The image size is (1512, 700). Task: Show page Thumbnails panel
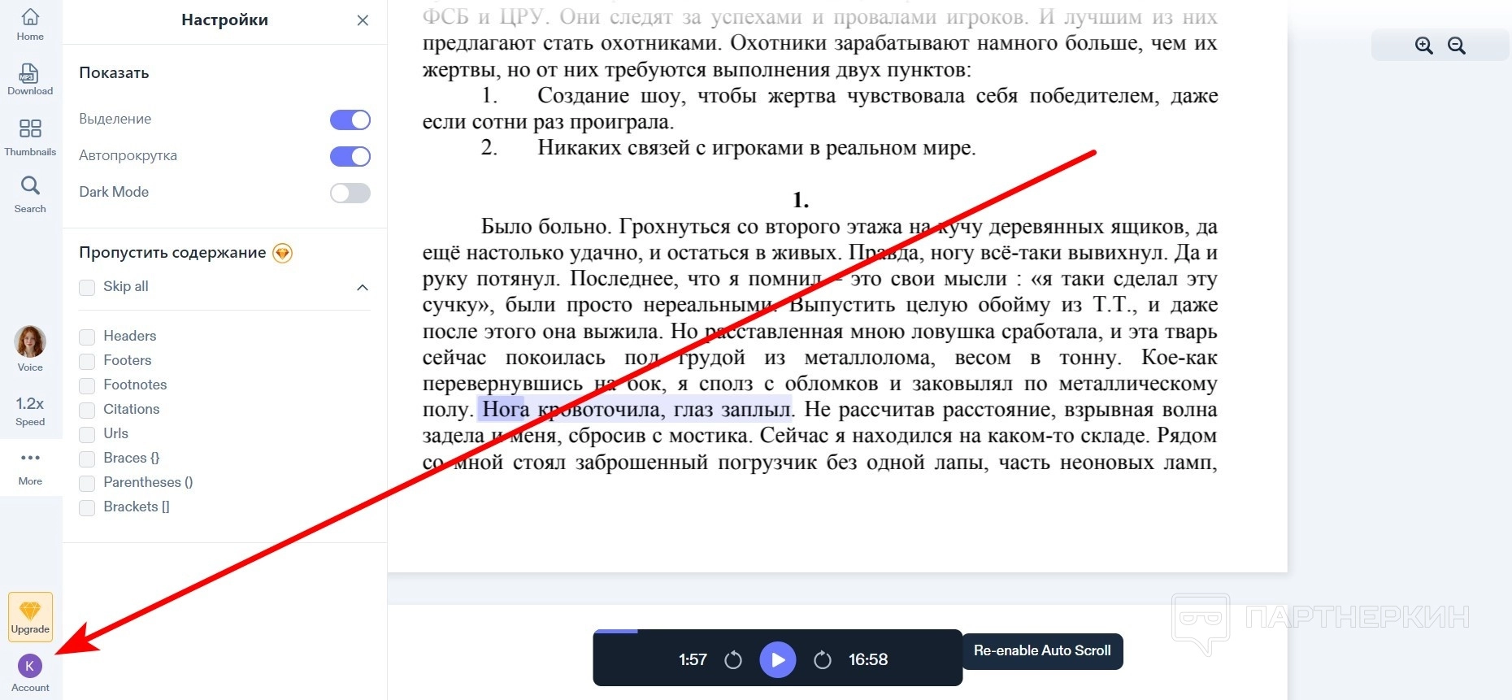click(x=30, y=137)
